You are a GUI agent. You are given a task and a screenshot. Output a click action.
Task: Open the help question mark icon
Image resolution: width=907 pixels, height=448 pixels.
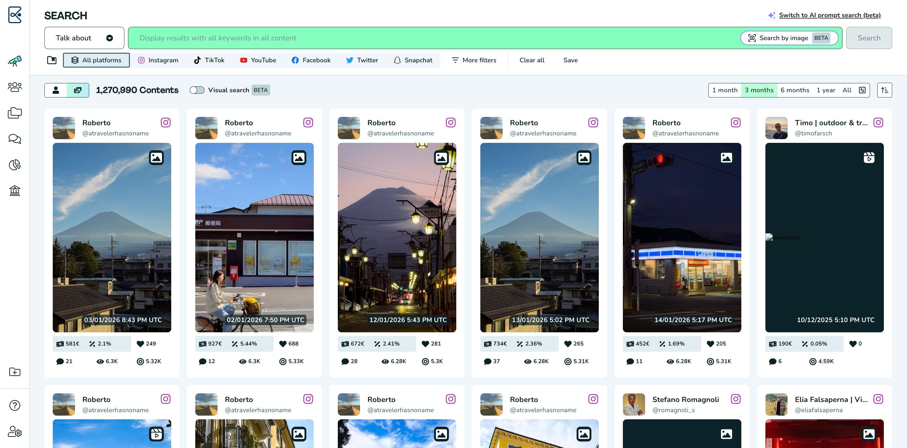pos(15,405)
